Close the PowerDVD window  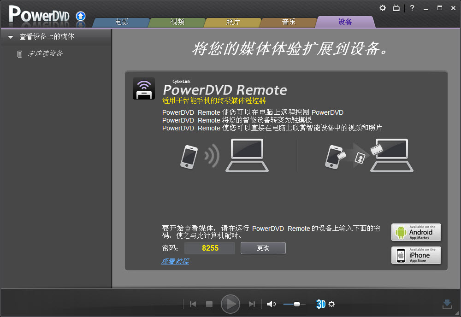453,8
